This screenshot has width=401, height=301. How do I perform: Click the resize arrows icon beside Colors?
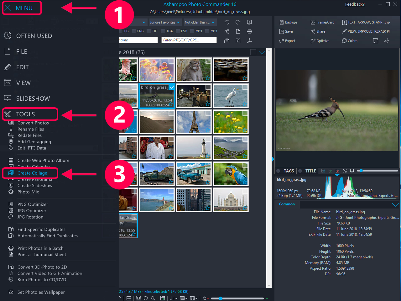pyautogui.click(x=376, y=41)
